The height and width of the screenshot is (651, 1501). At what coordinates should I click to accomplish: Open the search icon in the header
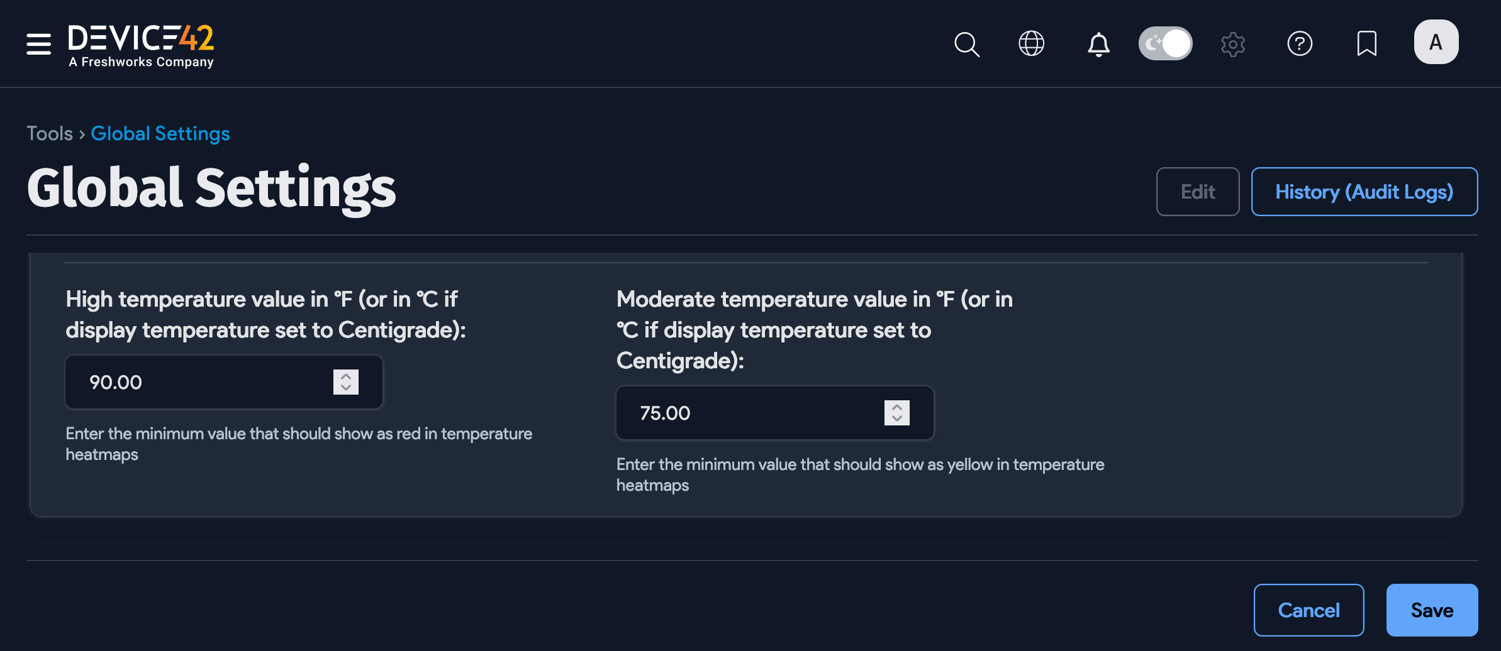point(967,44)
